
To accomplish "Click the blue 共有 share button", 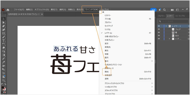I will (153, 10).
